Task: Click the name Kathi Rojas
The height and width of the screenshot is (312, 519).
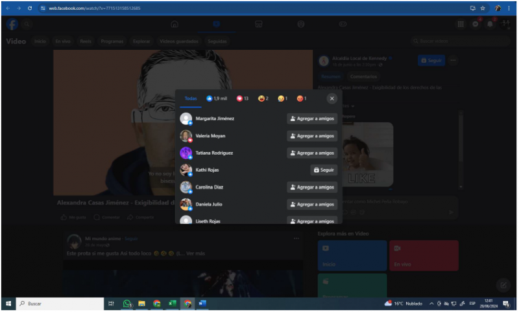Action: [208, 170]
